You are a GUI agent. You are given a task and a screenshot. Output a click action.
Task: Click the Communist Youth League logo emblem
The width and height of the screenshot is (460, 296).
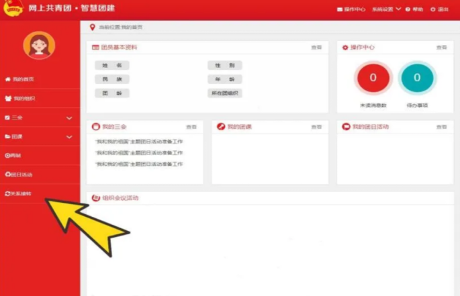13,9
